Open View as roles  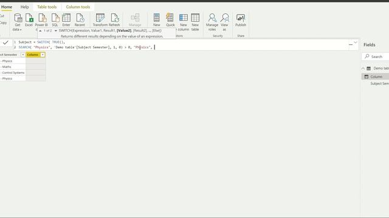[224, 22]
